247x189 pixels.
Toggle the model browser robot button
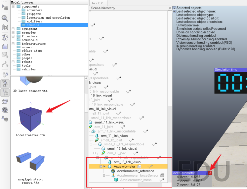coord(5,84)
